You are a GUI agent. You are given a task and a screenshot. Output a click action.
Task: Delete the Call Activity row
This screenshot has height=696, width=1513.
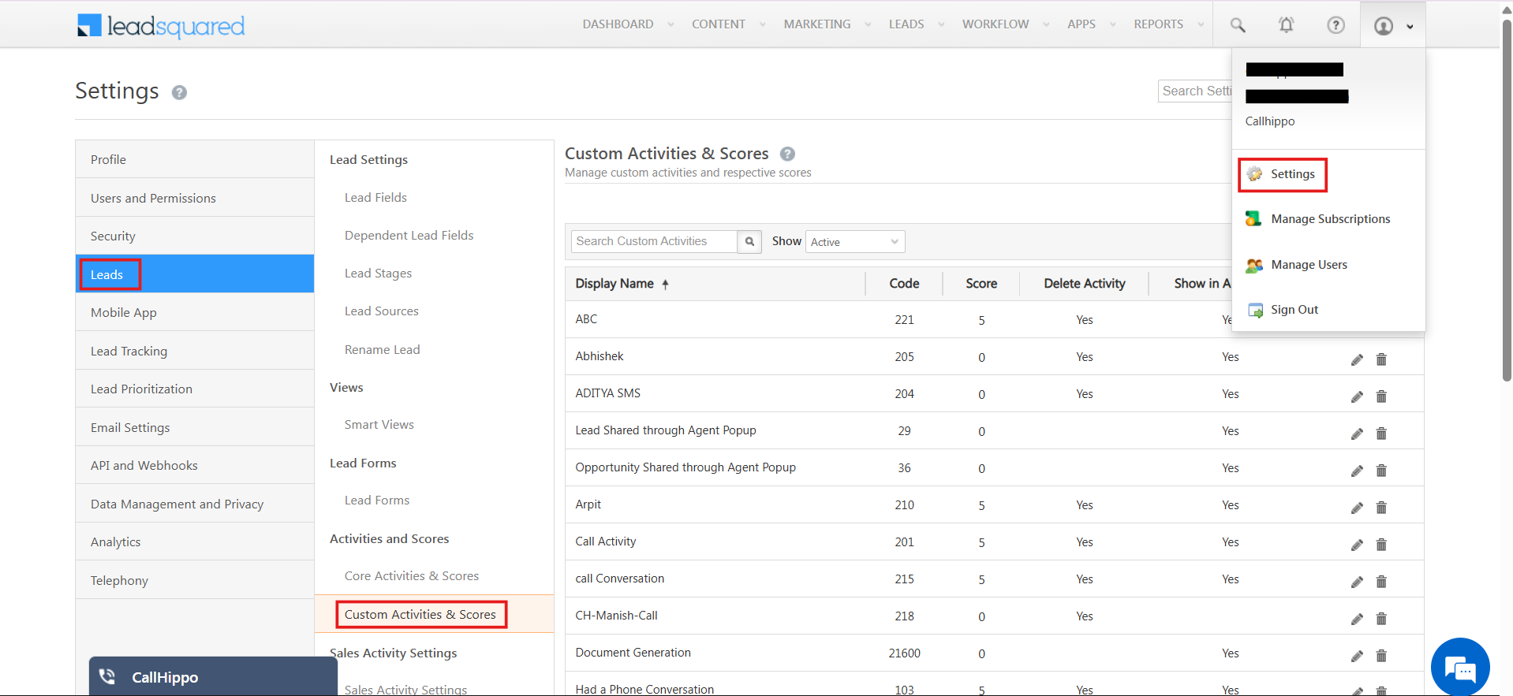[1381, 545]
